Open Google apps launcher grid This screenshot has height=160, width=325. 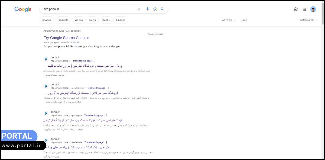point(304,9)
